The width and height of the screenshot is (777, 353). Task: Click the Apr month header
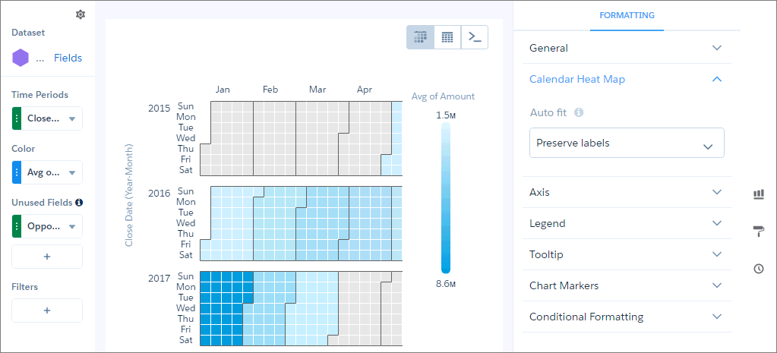click(x=365, y=90)
